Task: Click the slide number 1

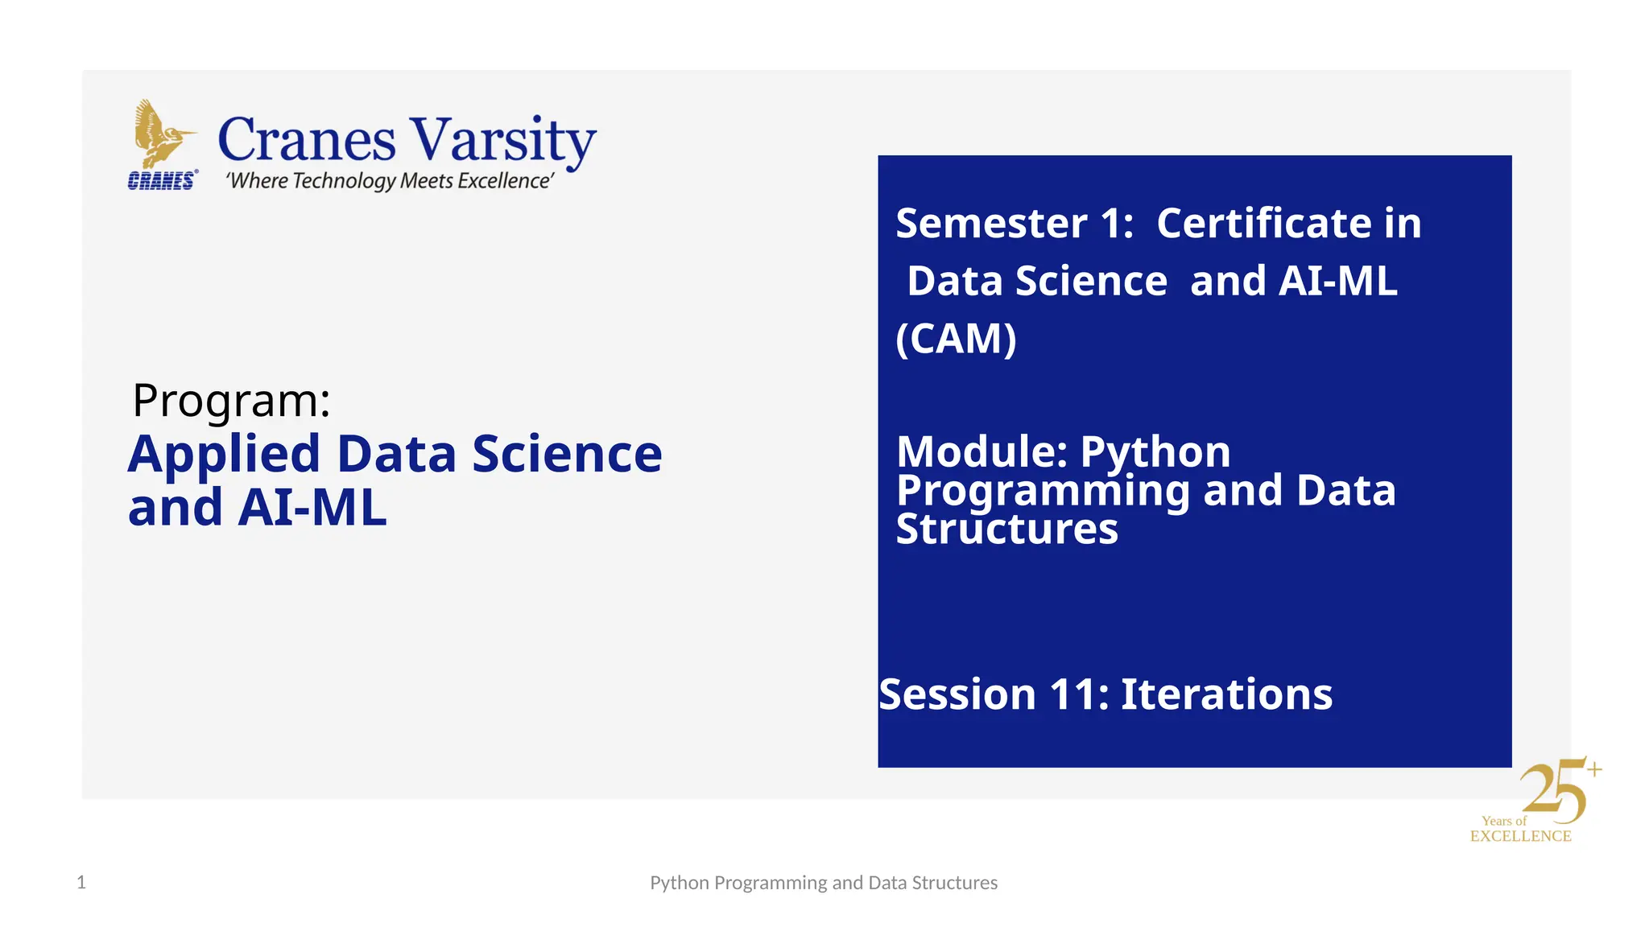Action: point(81,883)
